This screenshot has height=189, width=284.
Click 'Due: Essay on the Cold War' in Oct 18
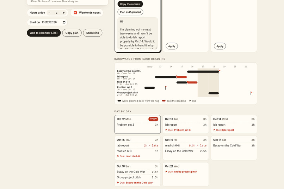(x=135, y=183)
